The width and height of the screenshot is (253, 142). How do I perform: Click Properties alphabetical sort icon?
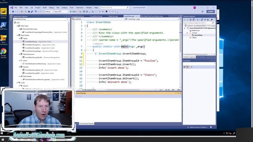coord(188,67)
